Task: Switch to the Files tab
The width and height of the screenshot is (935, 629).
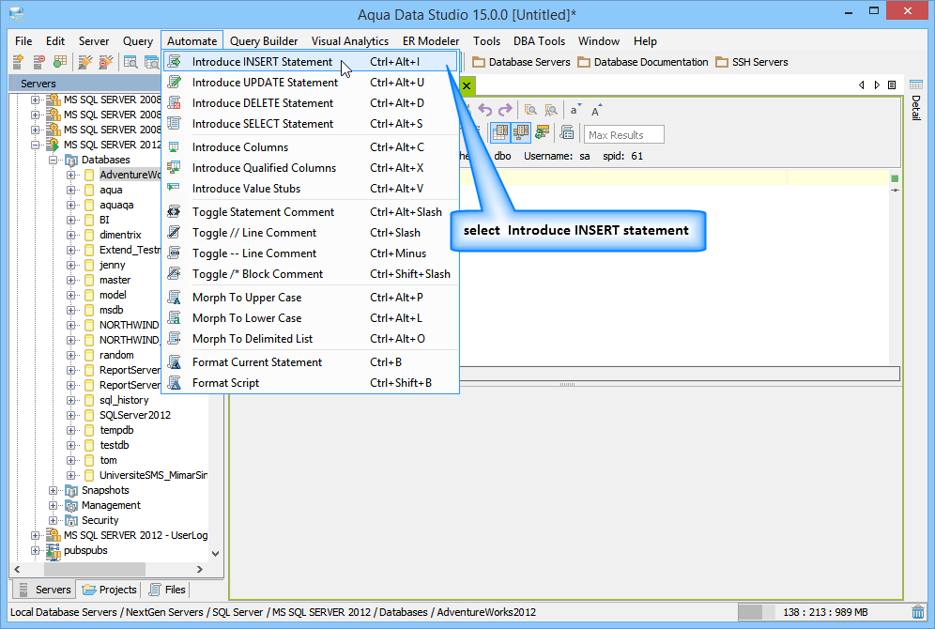Action: (167, 590)
